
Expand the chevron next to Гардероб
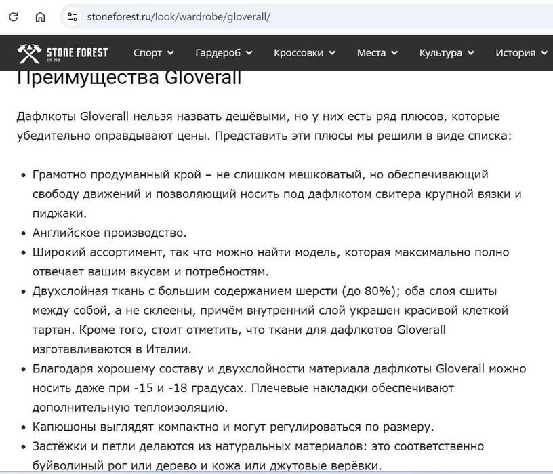click(249, 53)
